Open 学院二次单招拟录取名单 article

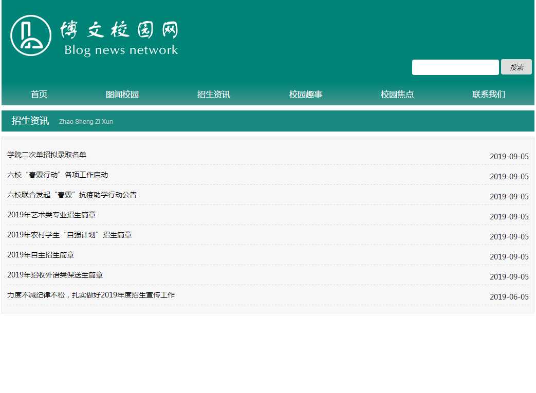pyautogui.click(x=47, y=155)
